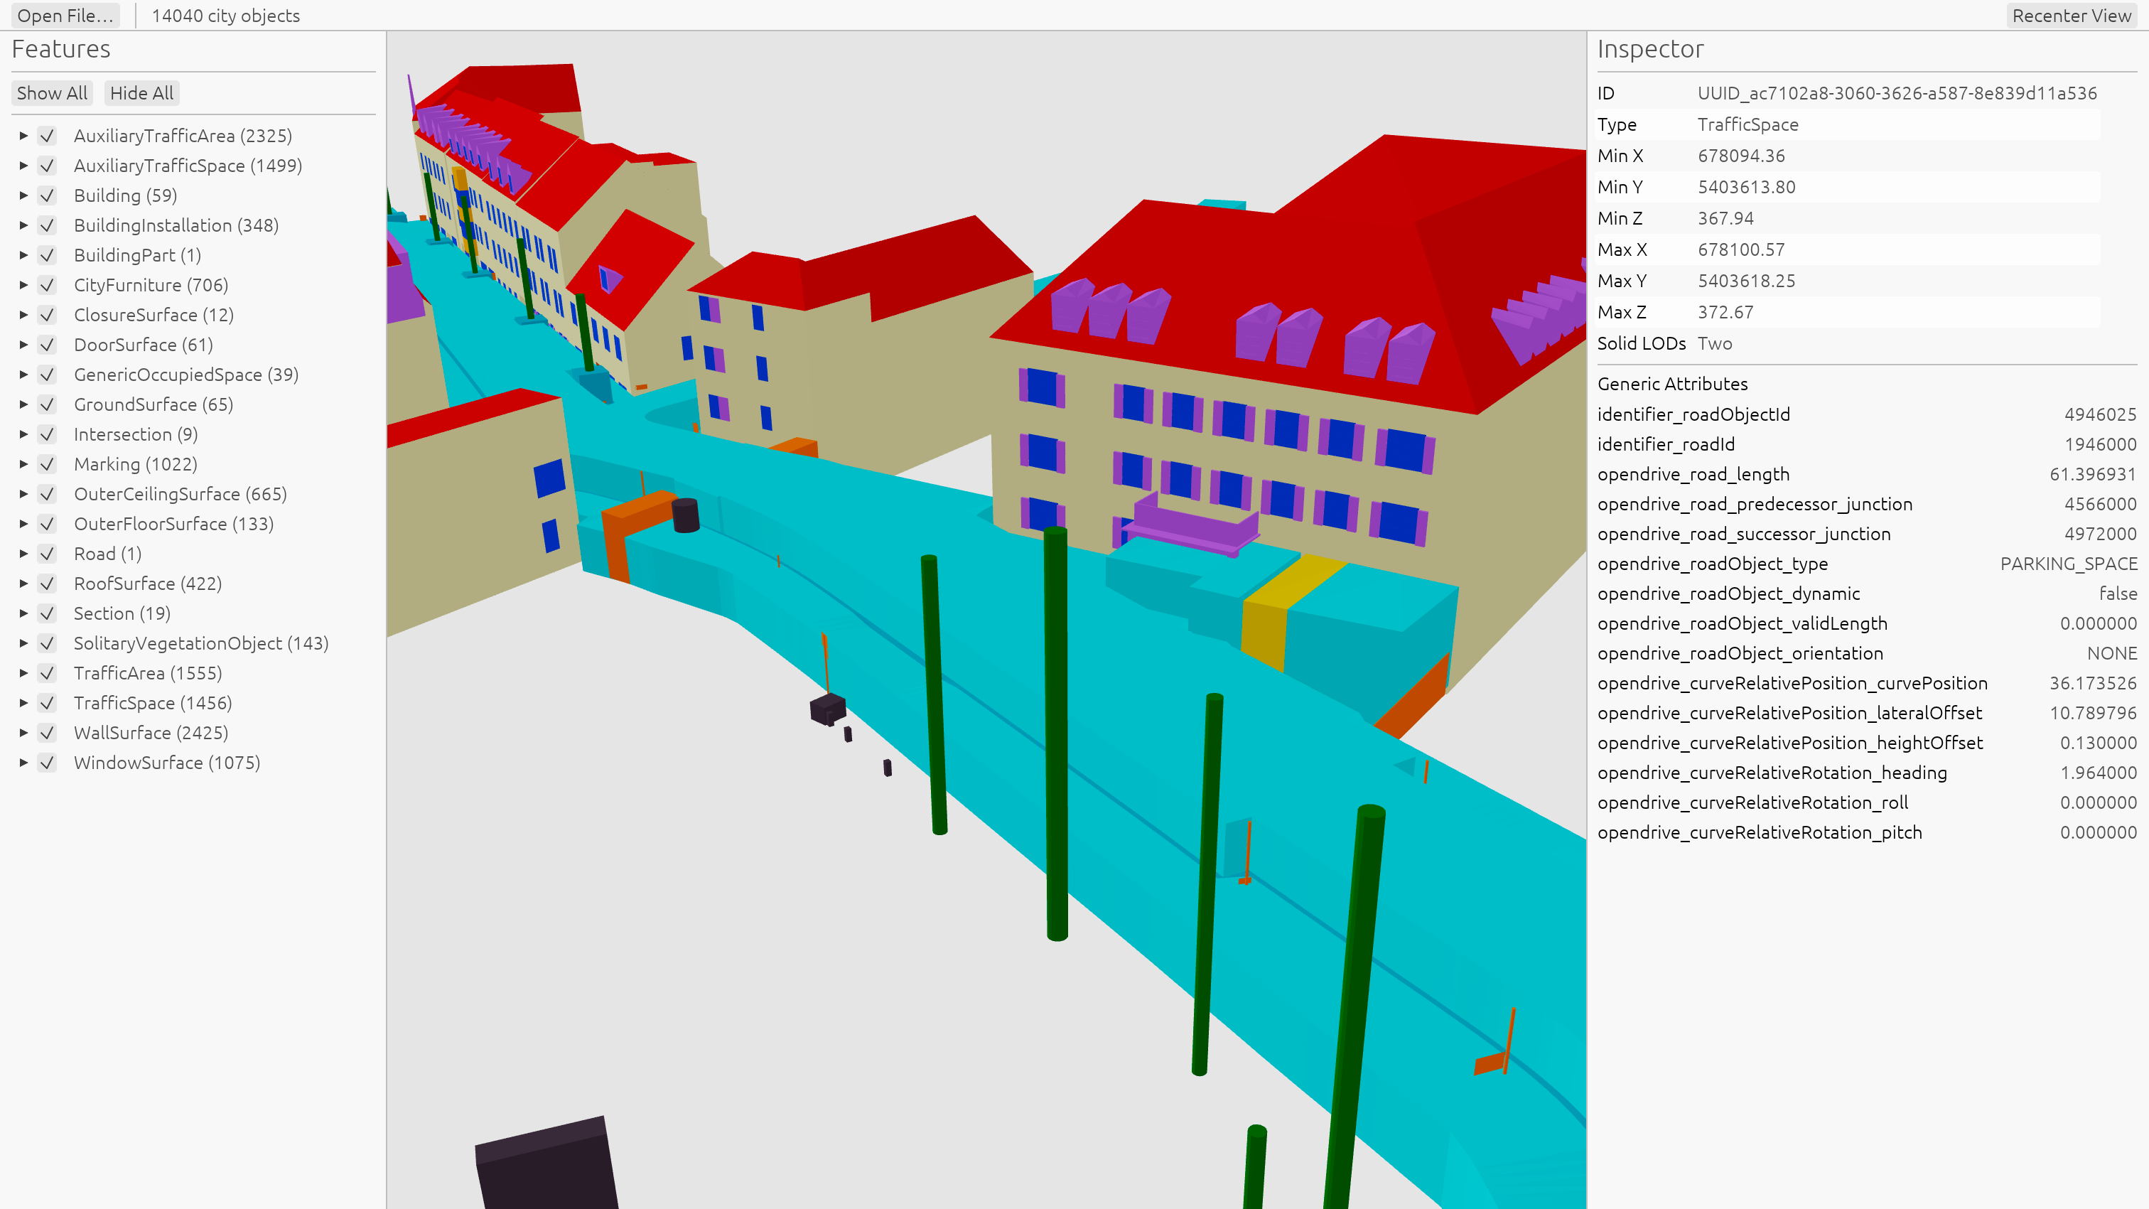The height and width of the screenshot is (1209, 2149).
Task: Select the dark purple box object near bottom
Action: (546, 1164)
